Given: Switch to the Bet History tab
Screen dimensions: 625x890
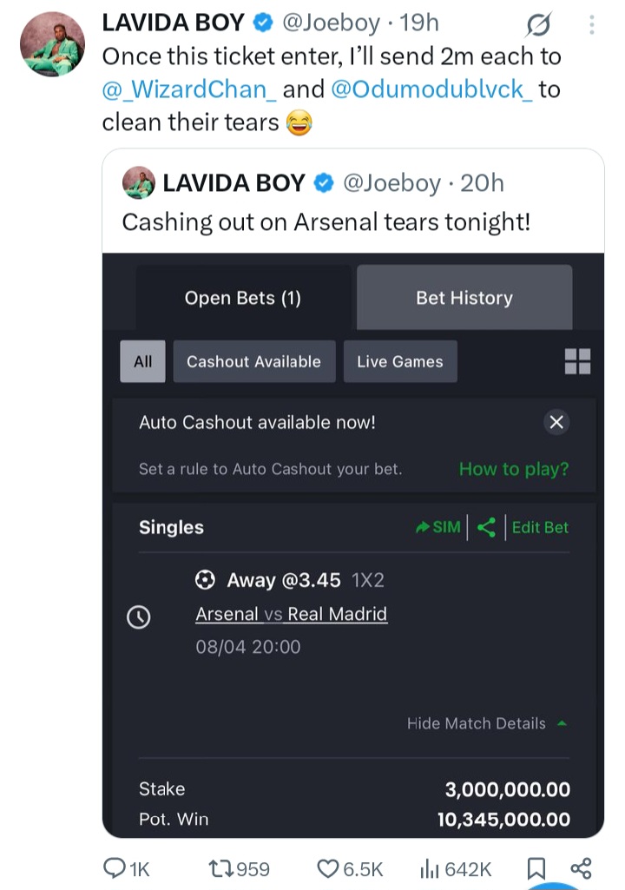Looking at the screenshot, I should pos(464,298).
